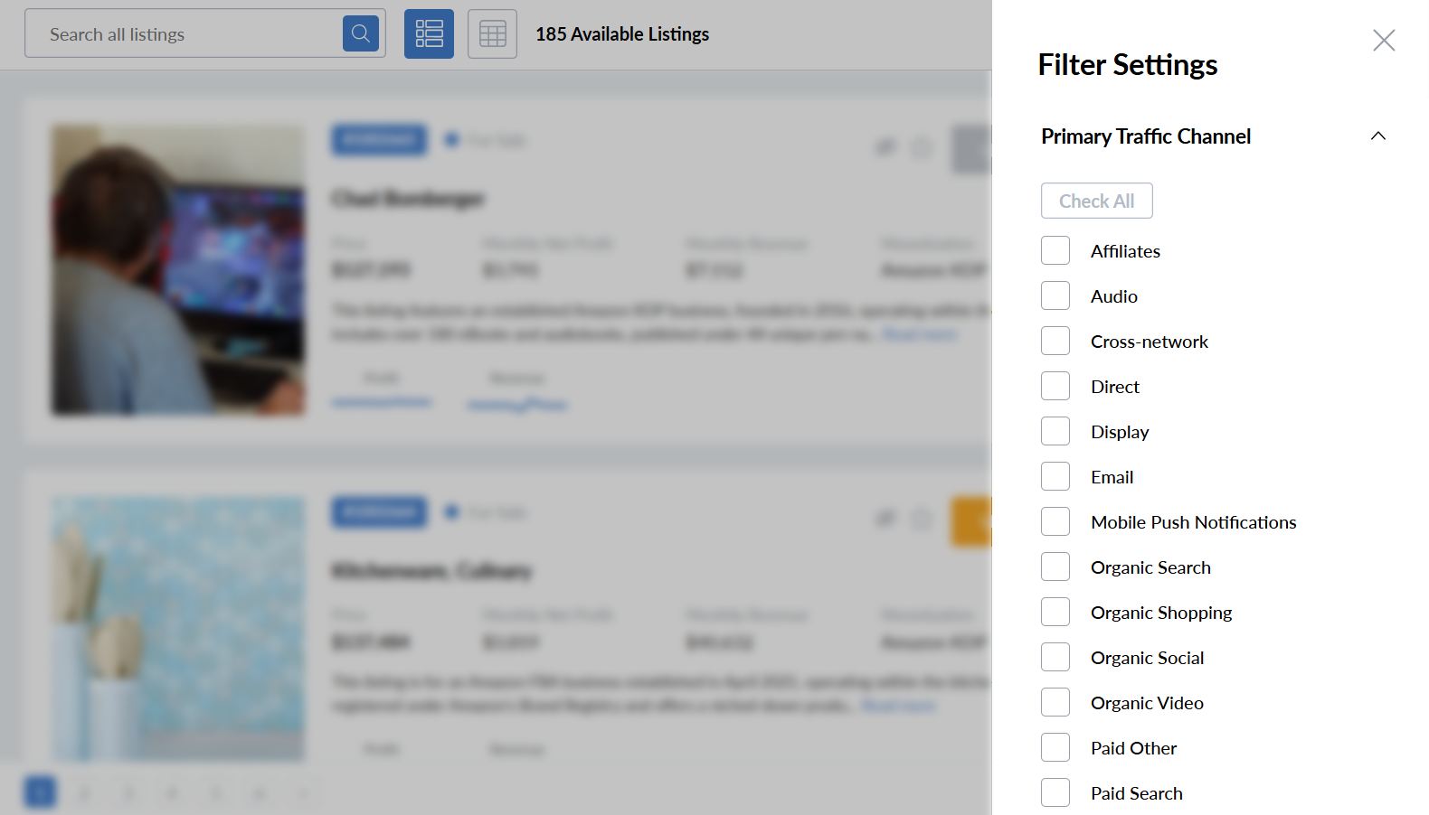
Task: Toggle the Display checkbox
Action: point(1055,431)
